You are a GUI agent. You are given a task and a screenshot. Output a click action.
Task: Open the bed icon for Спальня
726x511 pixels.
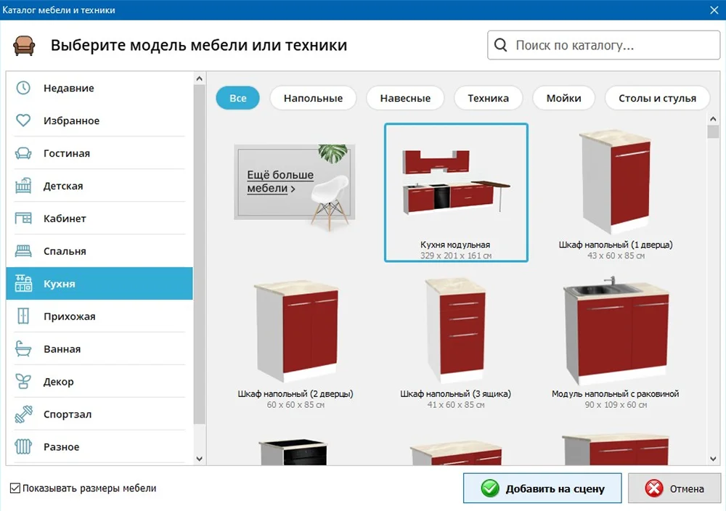23,251
